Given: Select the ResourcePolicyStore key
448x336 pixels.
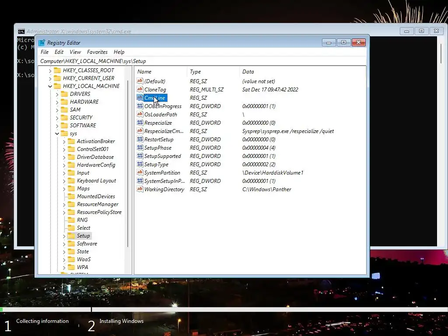Looking at the screenshot, I should tap(99, 212).
